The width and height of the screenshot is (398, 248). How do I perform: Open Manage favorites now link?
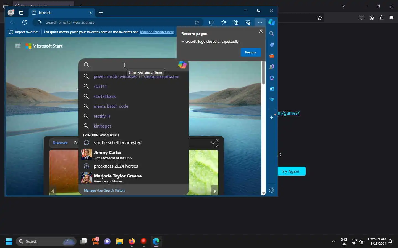(157, 32)
